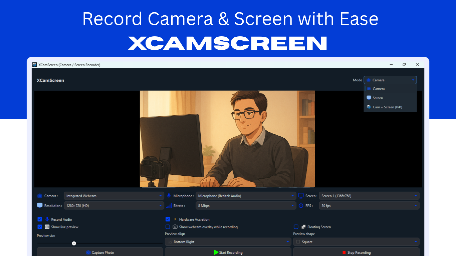Click the monitor icon beside Screen label
The image size is (456, 256).
[x=301, y=196]
